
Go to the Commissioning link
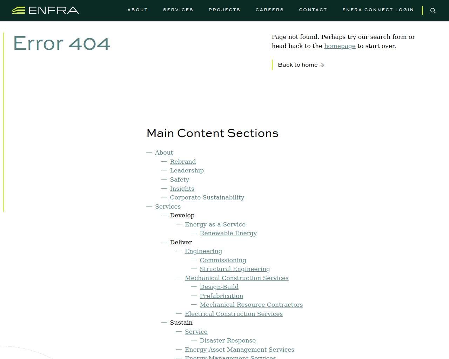click(223, 260)
